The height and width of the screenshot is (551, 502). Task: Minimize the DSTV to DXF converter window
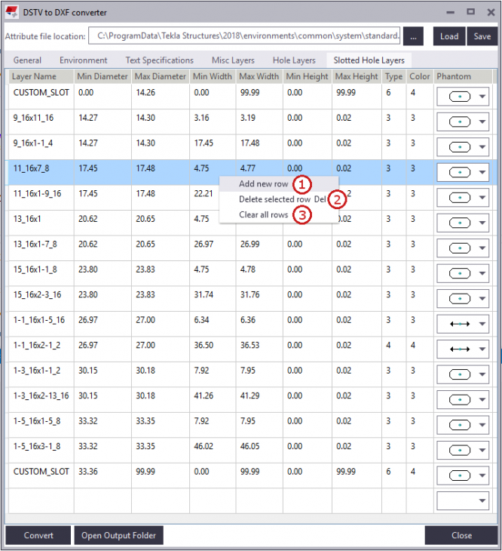click(x=451, y=12)
